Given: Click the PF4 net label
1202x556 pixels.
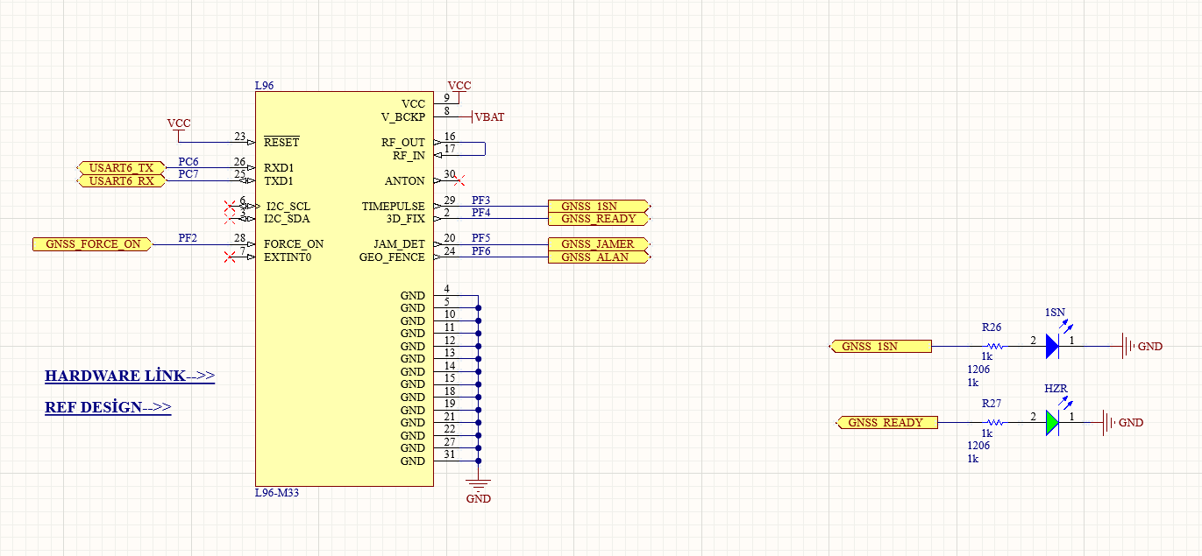Looking at the screenshot, I should pos(481,213).
